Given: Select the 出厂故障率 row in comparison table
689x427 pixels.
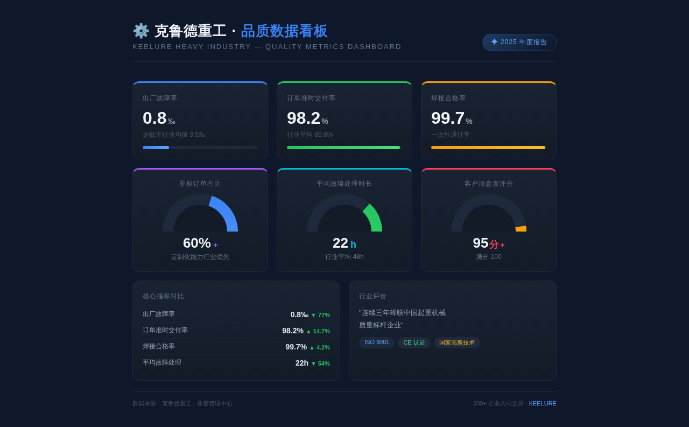Looking at the screenshot, I should [x=236, y=314].
